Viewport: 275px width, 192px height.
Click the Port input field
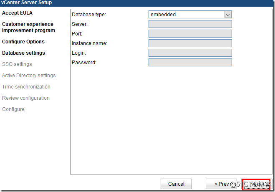(190, 34)
